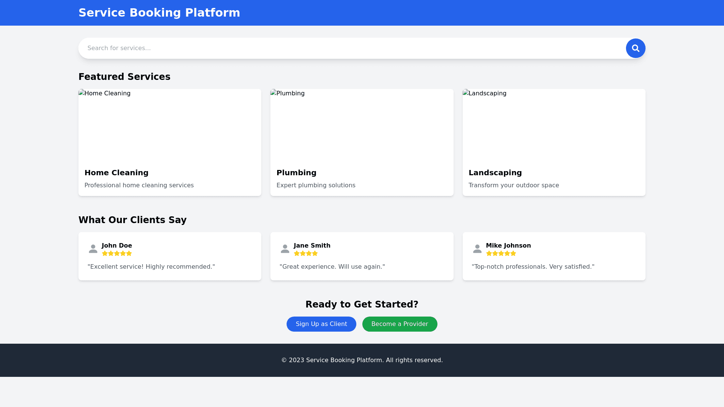This screenshot has width=724, height=407.
Task: Open the Home Cleaning service card title
Action: coord(116,173)
